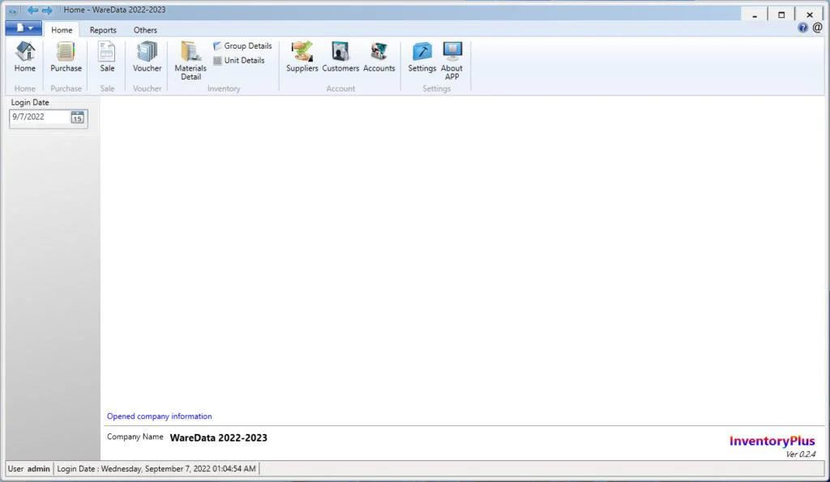Open the Customers section
The image size is (830, 482).
(340, 57)
